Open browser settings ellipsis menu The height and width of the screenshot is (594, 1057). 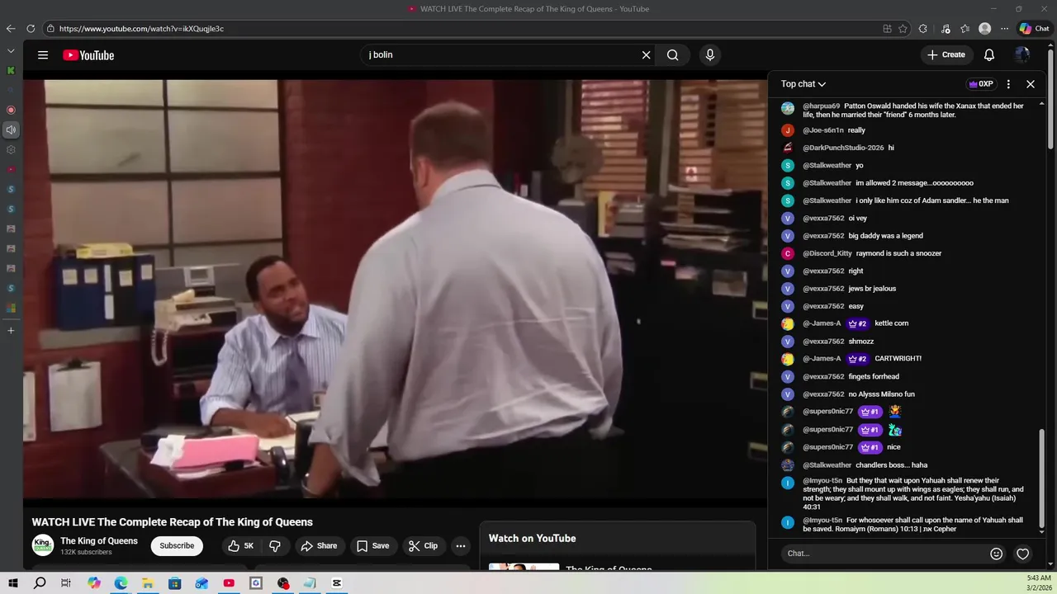[1005, 28]
